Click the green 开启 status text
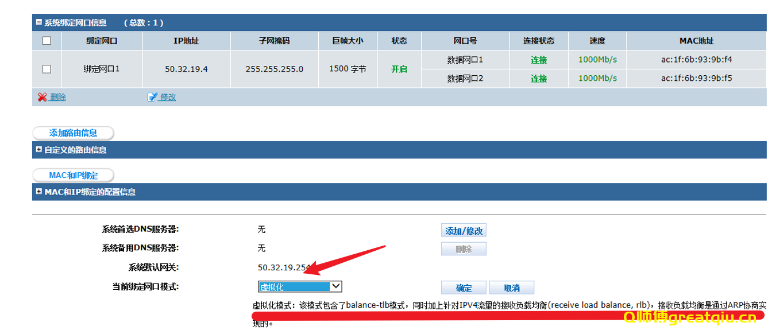Image resolution: width=768 pixels, height=334 pixels. click(x=399, y=68)
